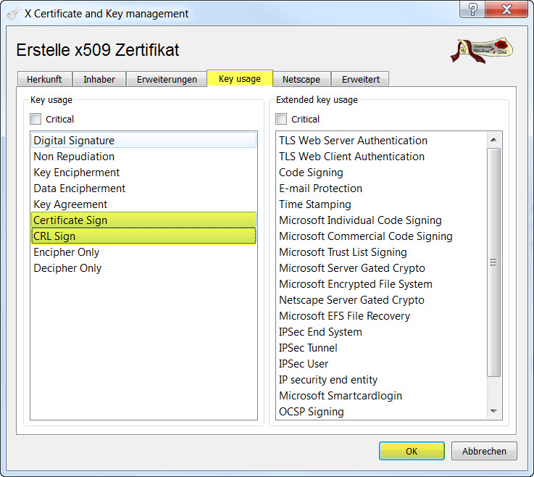This screenshot has height=477, width=534.
Task: Tick the Extended key usage Critical checkbox
Action: click(x=281, y=119)
